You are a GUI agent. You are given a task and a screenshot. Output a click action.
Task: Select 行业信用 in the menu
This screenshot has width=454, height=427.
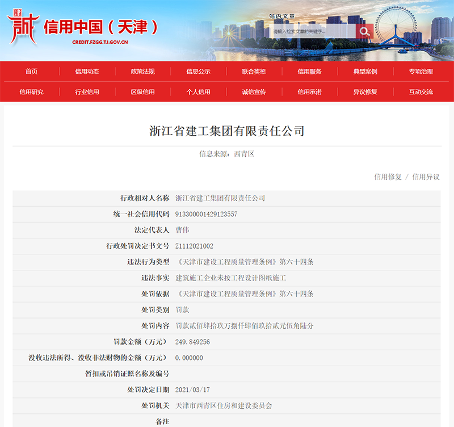coord(87,92)
